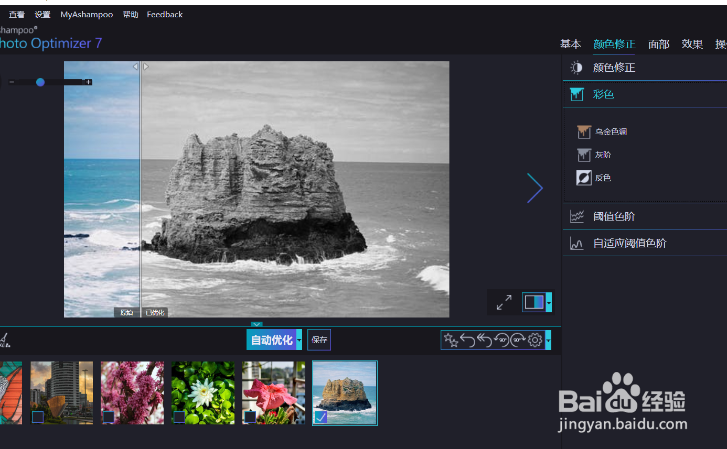
Task: Expand the 阈值色阶 section
Action: pyautogui.click(x=645, y=216)
